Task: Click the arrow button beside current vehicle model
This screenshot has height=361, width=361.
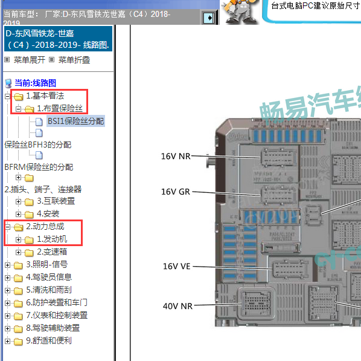Action: coord(209,18)
